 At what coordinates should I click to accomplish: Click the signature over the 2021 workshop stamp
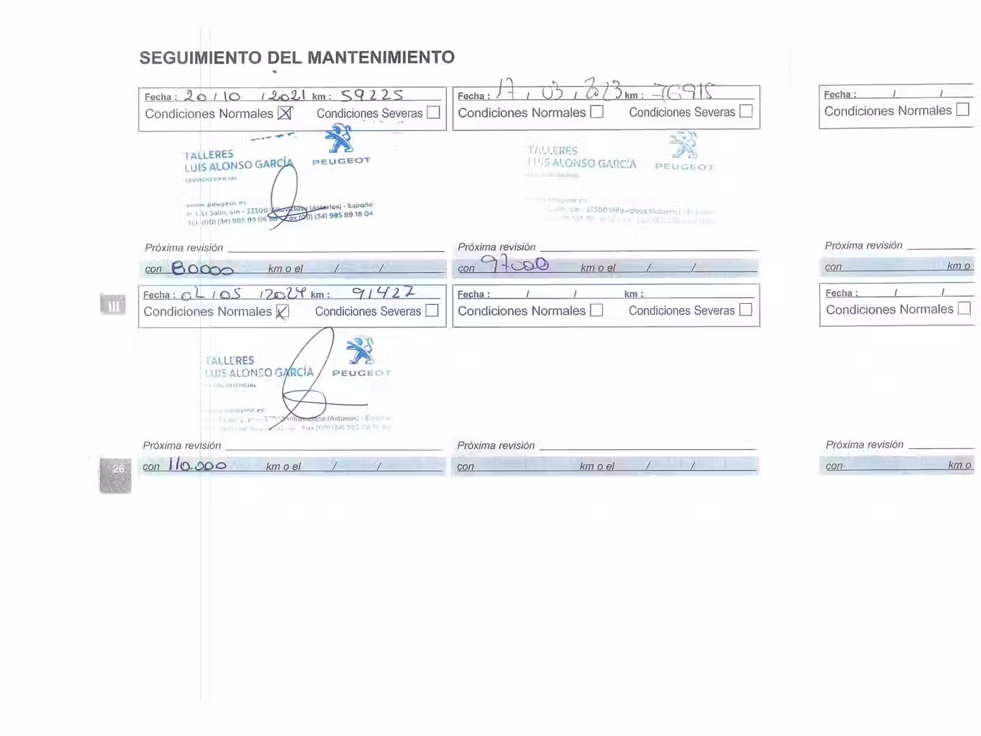(x=293, y=196)
